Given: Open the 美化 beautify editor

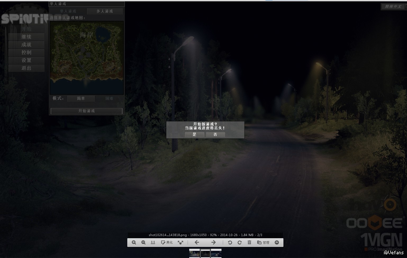Looking at the screenshot, I should coord(167,242).
